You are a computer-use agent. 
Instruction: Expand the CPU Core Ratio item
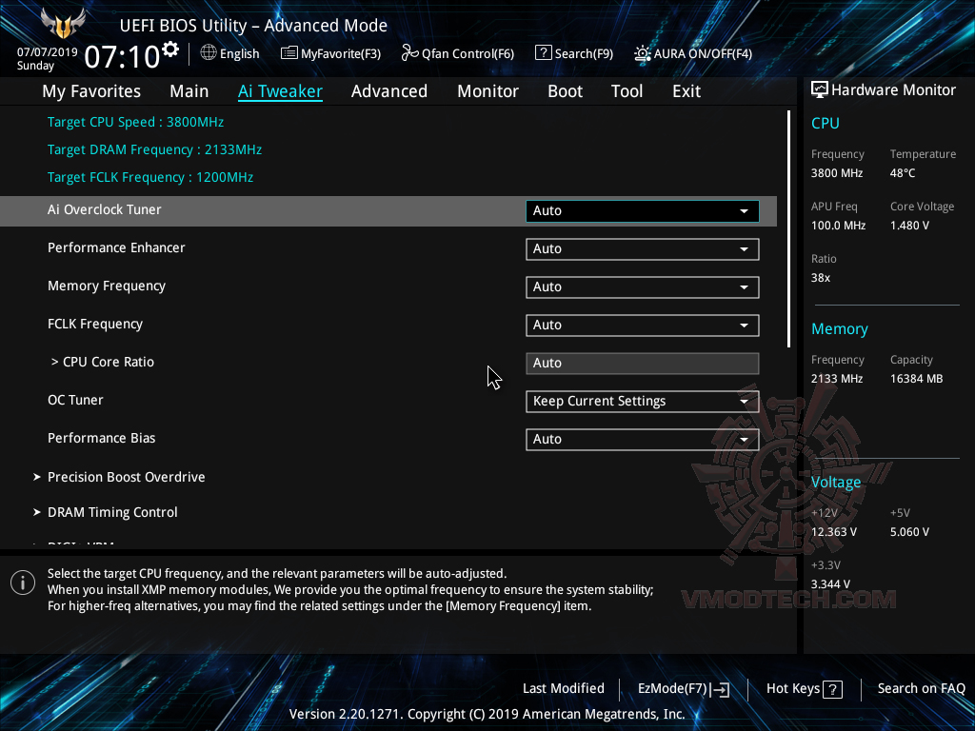click(103, 362)
